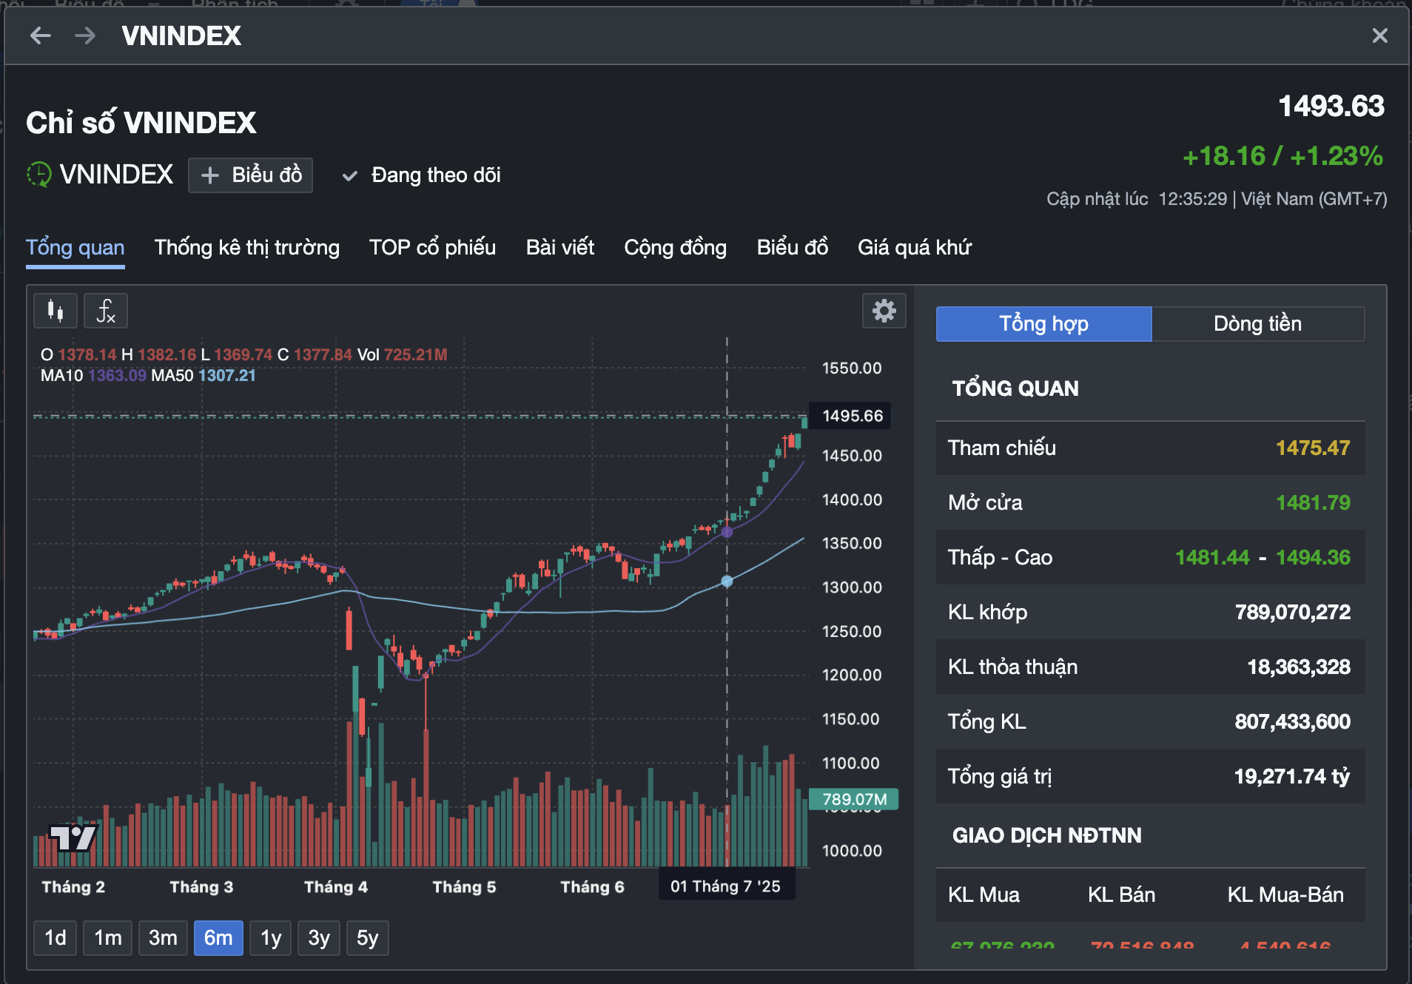Viewport: 1412px width, 984px height.
Task: Select the 1y timeframe option
Action: coord(270,937)
